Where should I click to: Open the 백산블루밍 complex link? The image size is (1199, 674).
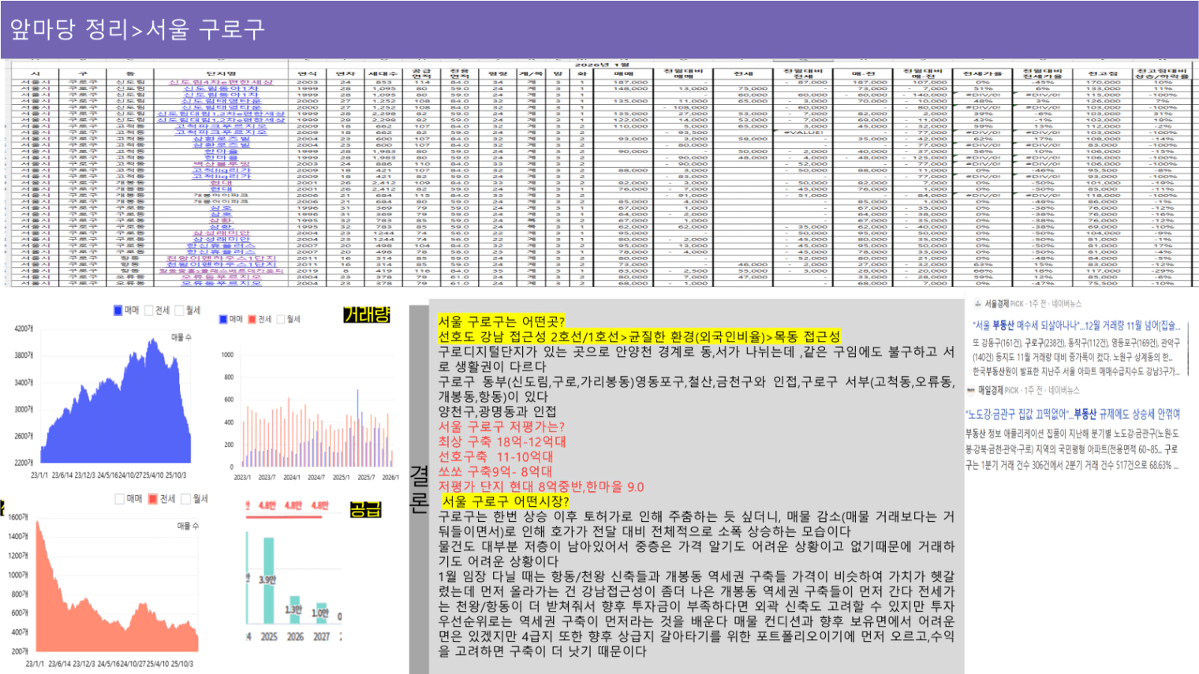220,164
